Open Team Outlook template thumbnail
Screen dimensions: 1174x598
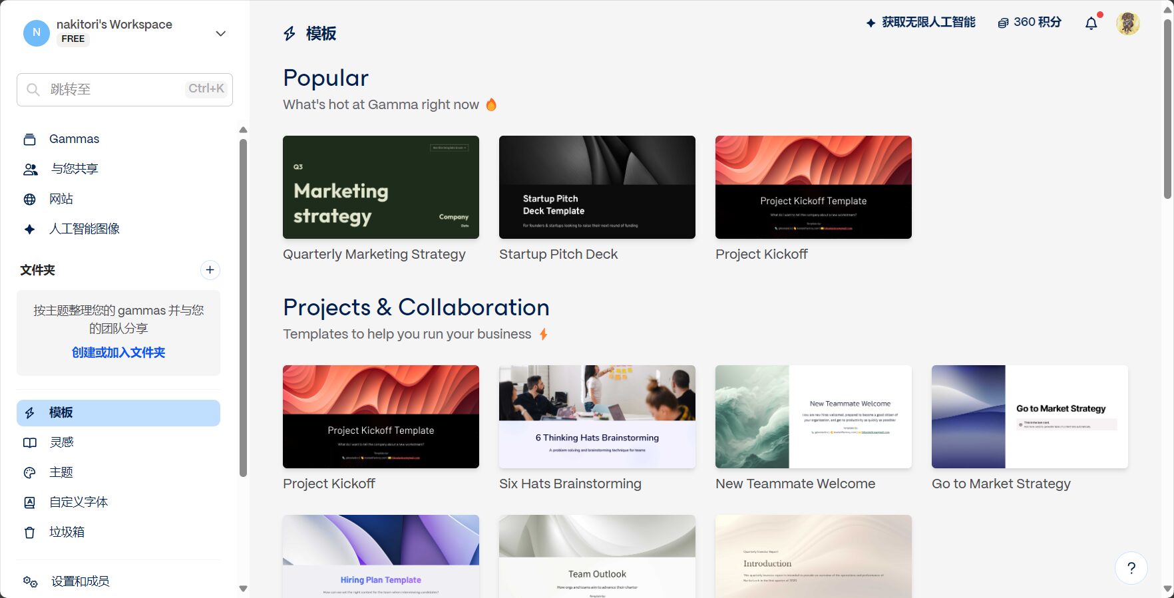tap(597, 557)
